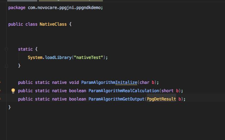Collapse the static block fold marker
The width and height of the screenshot is (225, 140).
click(6, 49)
